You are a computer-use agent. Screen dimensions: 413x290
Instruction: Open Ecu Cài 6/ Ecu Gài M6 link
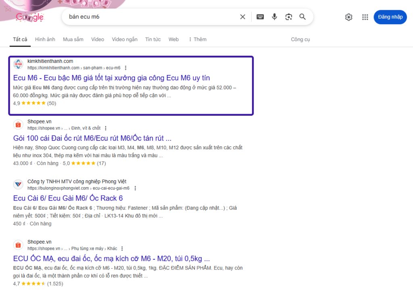68,198
